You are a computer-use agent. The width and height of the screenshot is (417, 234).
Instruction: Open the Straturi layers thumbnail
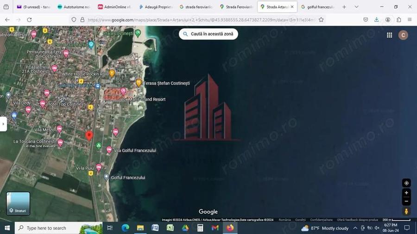pos(18,204)
